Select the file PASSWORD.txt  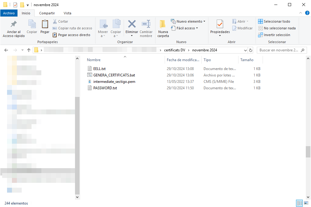tap(105, 88)
